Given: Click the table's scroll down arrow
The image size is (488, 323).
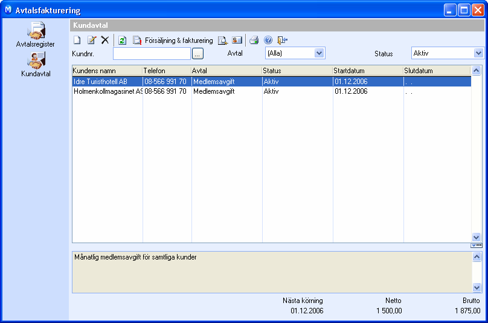Looking at the screenshot, I should click(x=476, y=237).
